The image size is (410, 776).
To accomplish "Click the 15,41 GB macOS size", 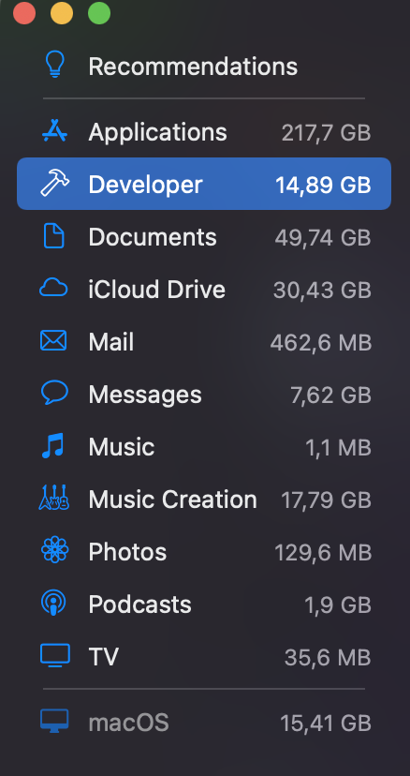I will pos(326,723).
